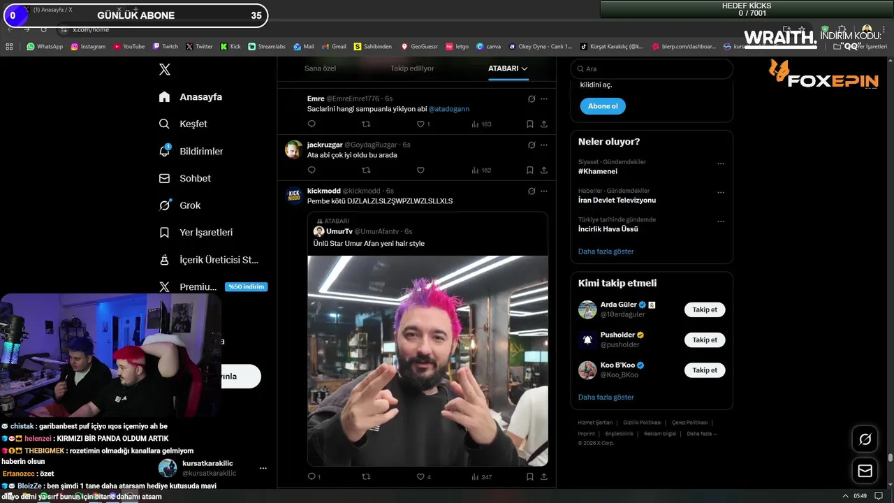Open Grok icon on Emre's tweet
This screenshot has height=503, width=894.
coord(532,99)
